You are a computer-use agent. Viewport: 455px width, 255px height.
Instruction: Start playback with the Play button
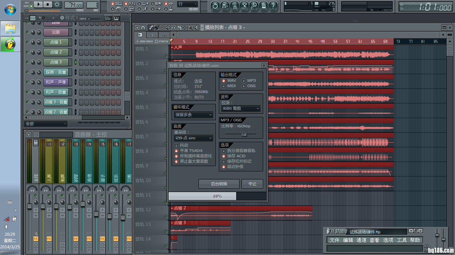coord(38,4)
